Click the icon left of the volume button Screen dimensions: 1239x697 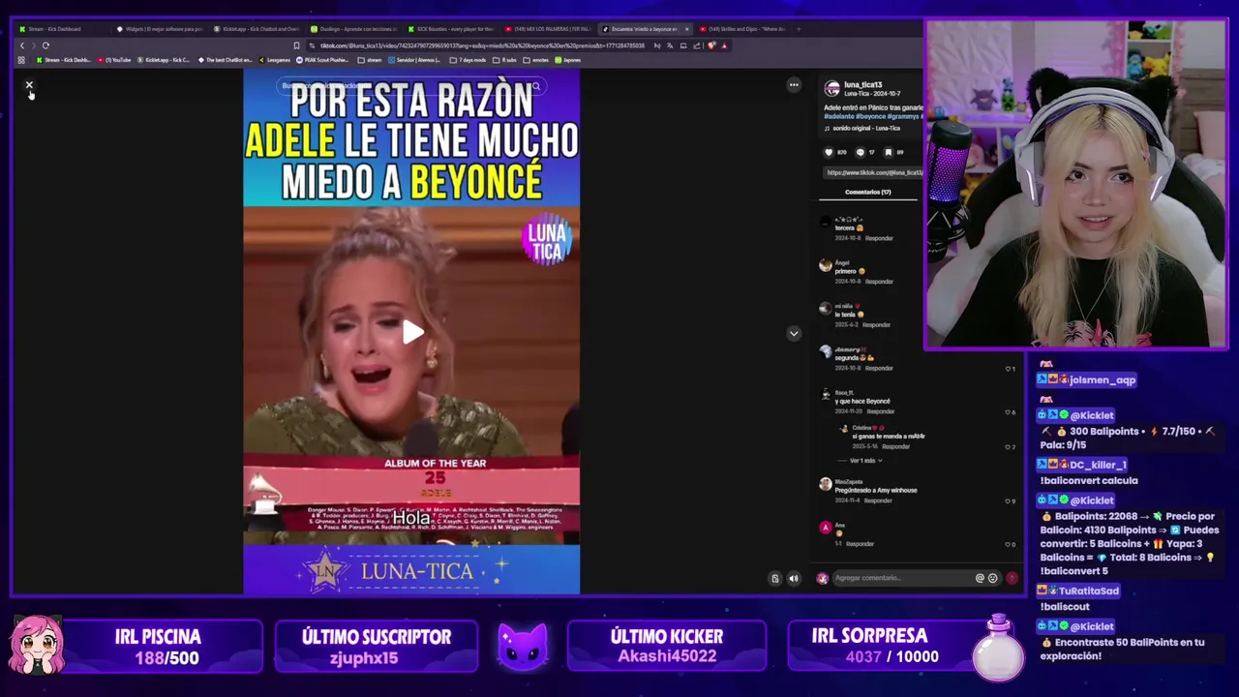(775, 579)
